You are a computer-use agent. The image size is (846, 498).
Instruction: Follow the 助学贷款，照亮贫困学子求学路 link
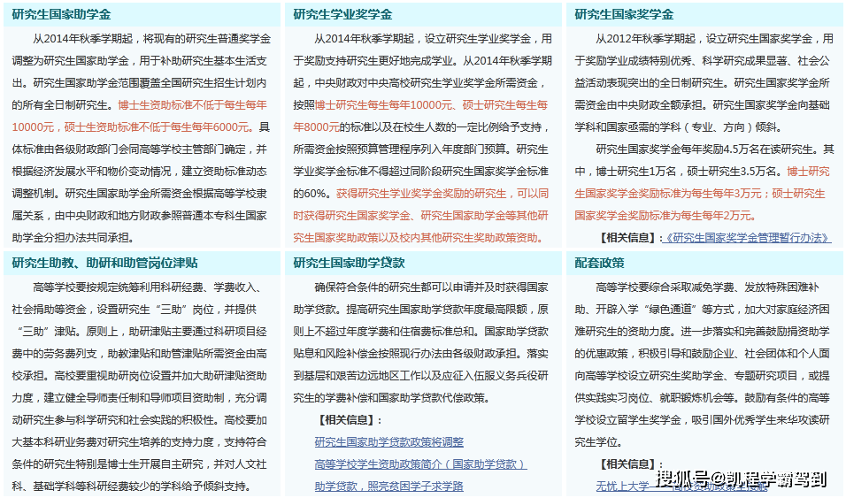[x=388, y=486]
